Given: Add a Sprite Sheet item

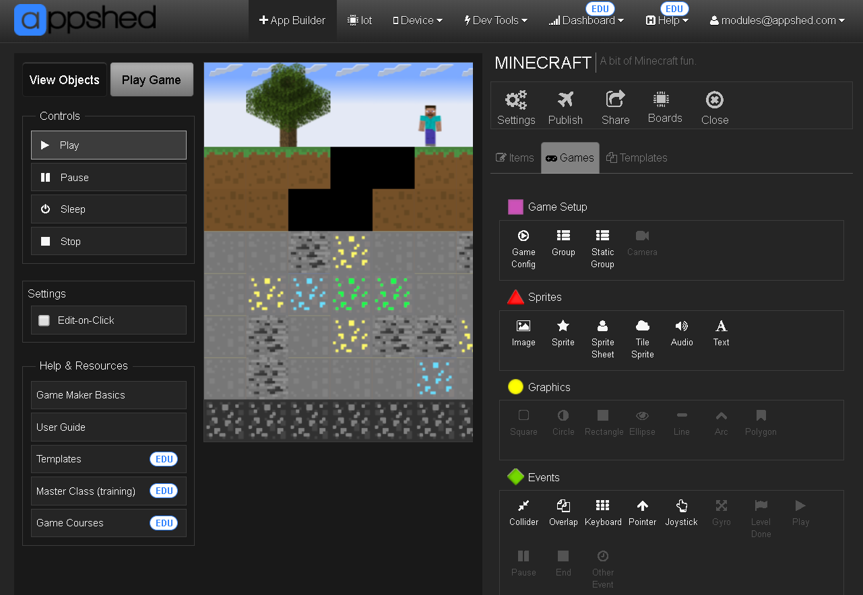Looking at the screenshot, I should 602,339.
